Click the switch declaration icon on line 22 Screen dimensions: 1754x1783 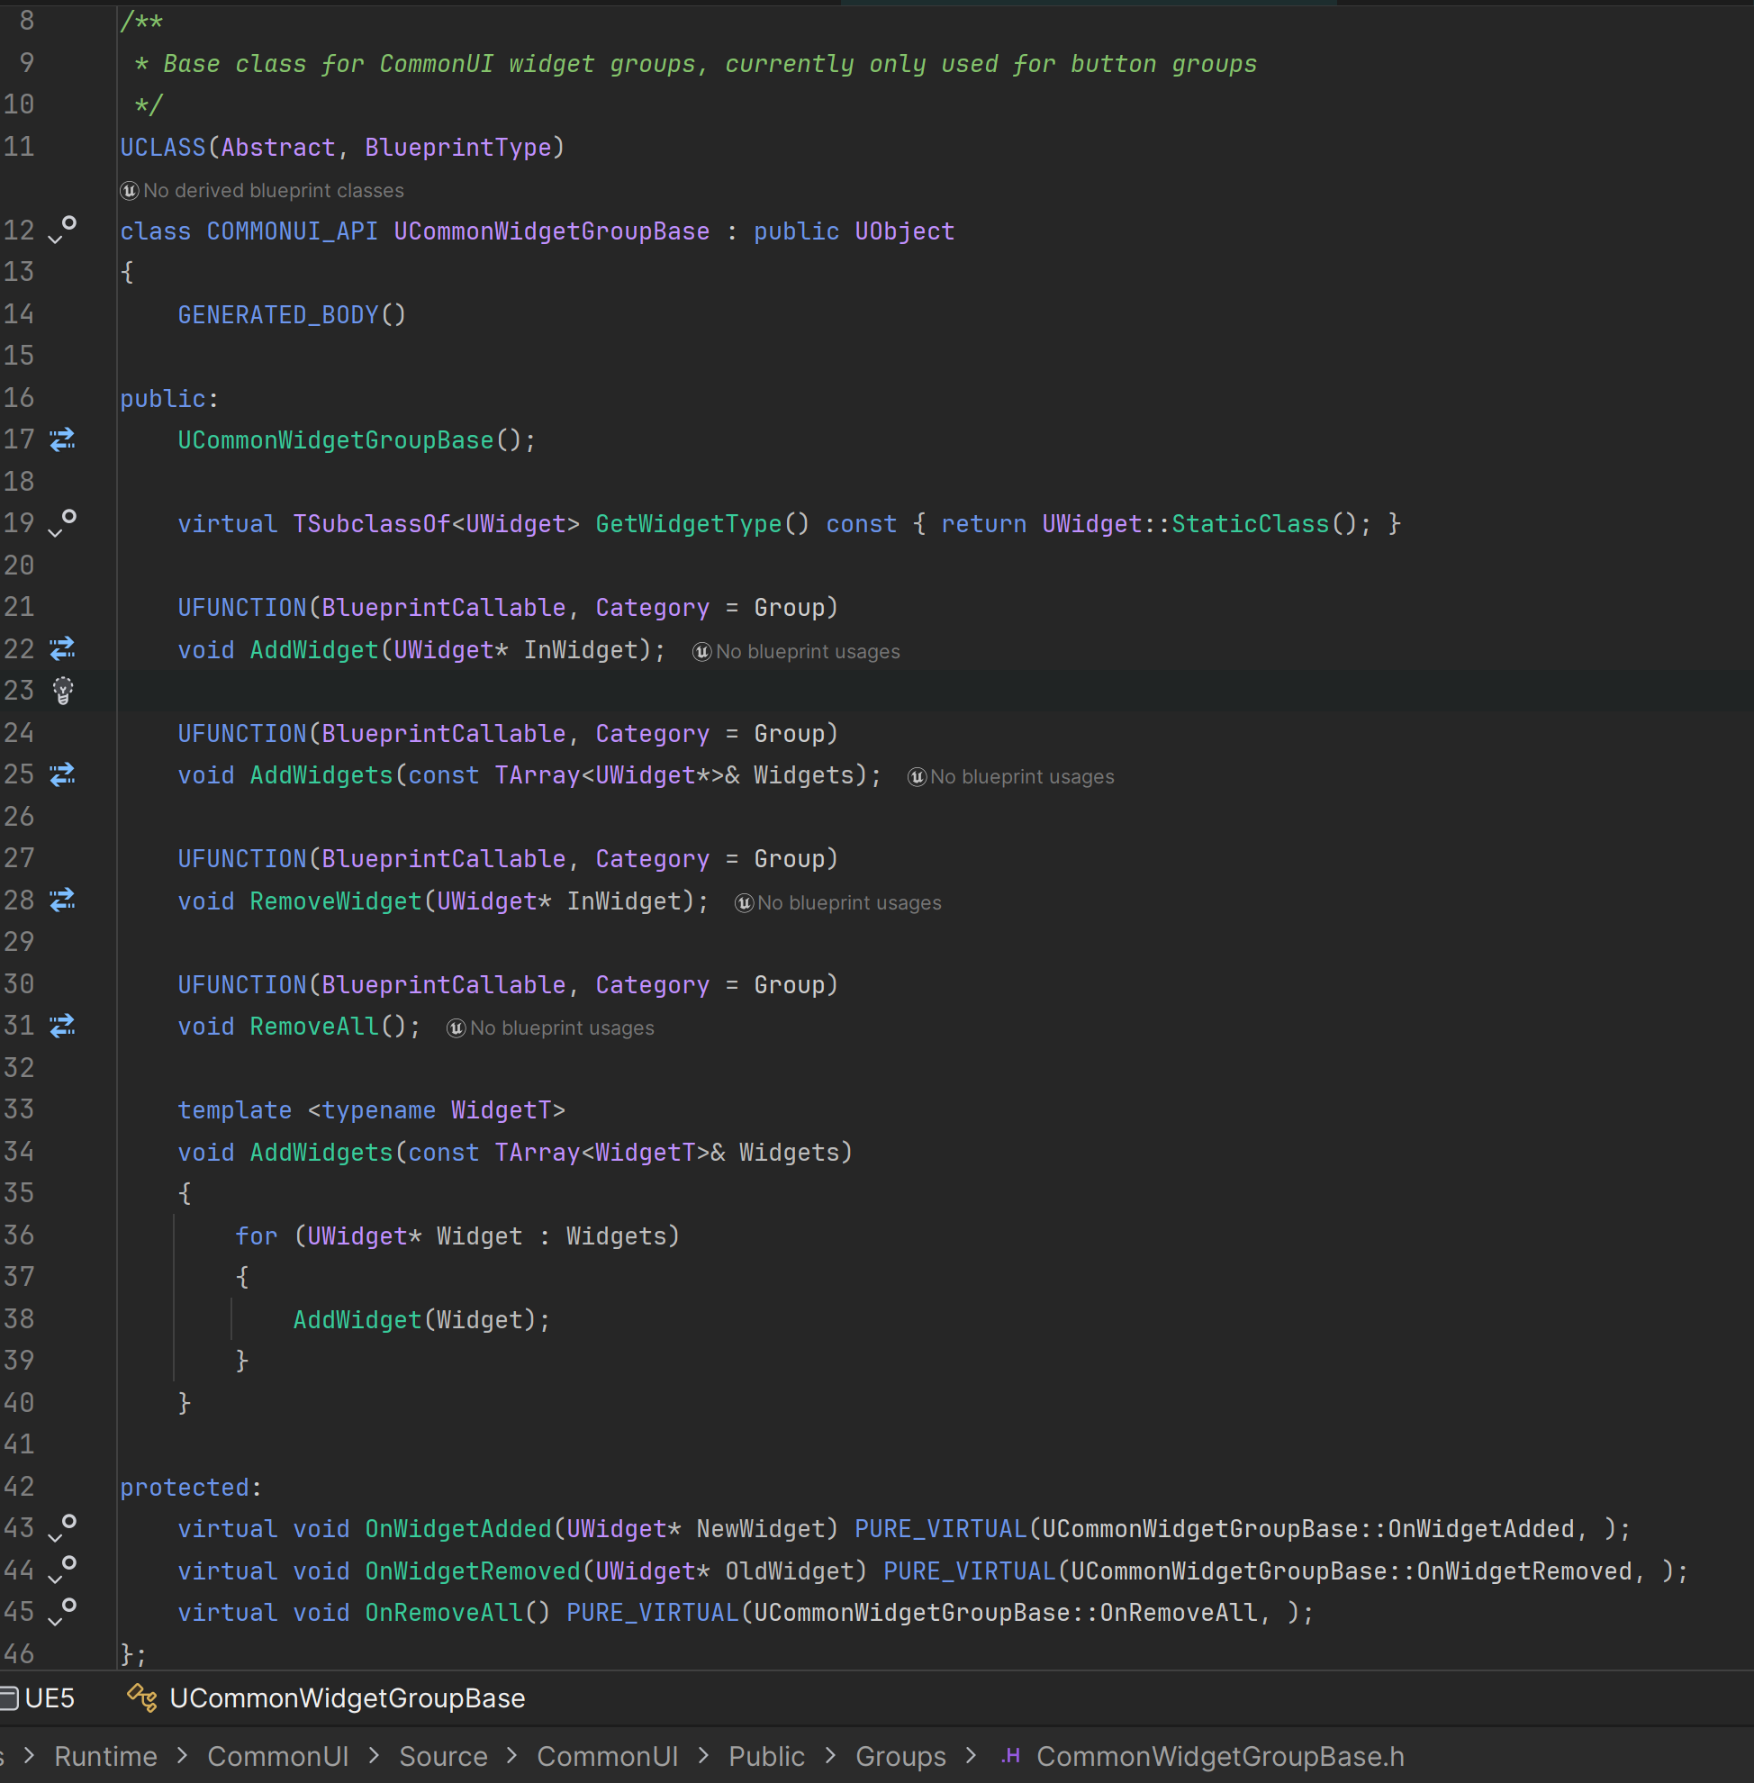coord(63,649)
